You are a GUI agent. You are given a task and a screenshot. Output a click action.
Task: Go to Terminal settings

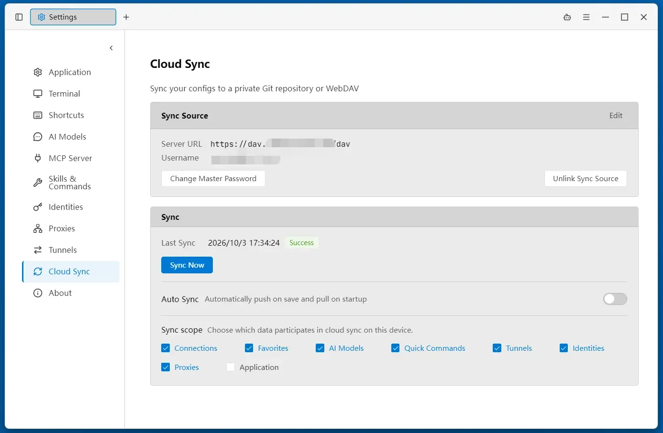click(x=71, y=94)
